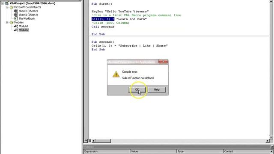274x154 pixels.
Task: Click the 'Compile error:' message text
Action: pos(130,72)
